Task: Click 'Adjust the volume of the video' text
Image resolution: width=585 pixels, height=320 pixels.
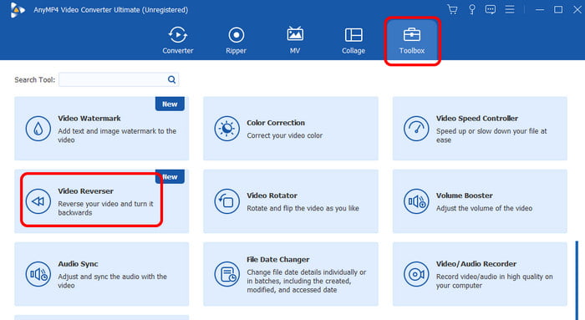Action: 484,208
